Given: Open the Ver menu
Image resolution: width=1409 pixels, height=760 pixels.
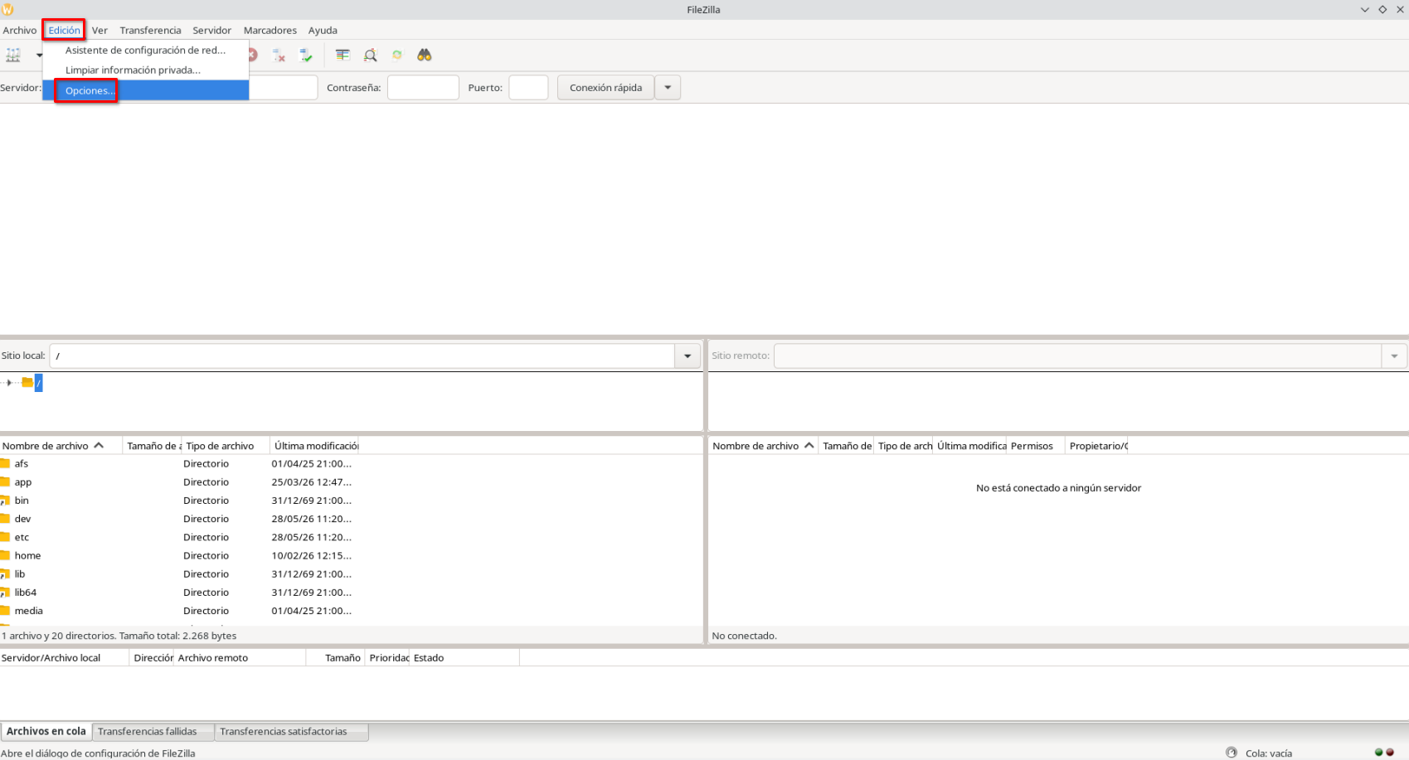Looking at the screenshot, I should (x=100, y=30).
